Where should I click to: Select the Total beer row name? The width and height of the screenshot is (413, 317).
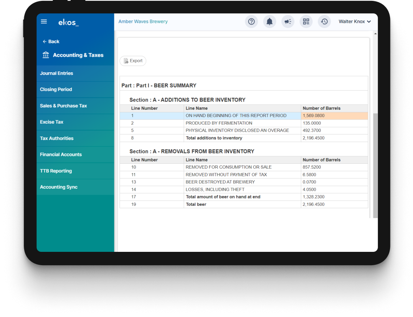pos(196,205)
